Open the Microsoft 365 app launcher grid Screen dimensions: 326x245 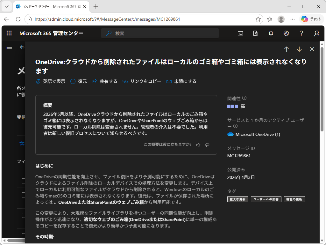[x=9, y=33]
